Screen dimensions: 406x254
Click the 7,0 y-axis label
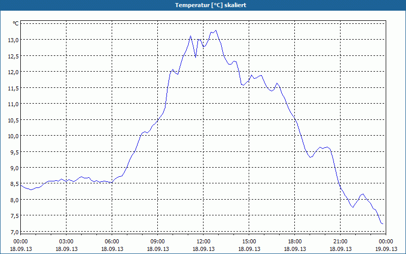[x=15, y=232]
